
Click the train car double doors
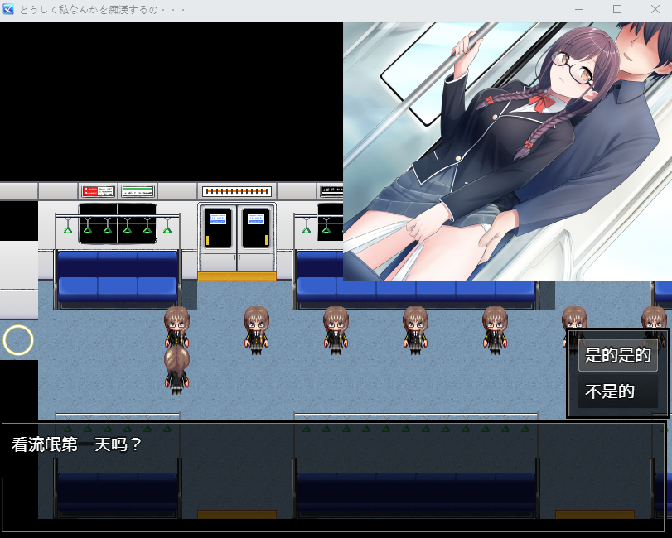pyautogui.click(x=237, y=238)
